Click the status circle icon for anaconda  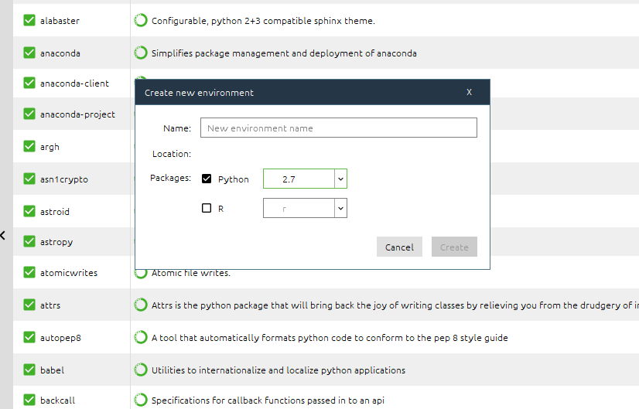point(141,53)
